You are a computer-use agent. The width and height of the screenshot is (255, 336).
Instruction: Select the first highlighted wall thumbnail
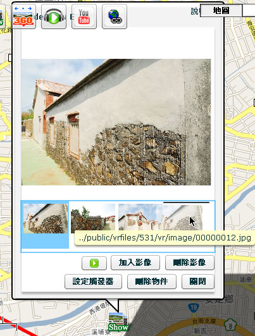tap(46, 218)
